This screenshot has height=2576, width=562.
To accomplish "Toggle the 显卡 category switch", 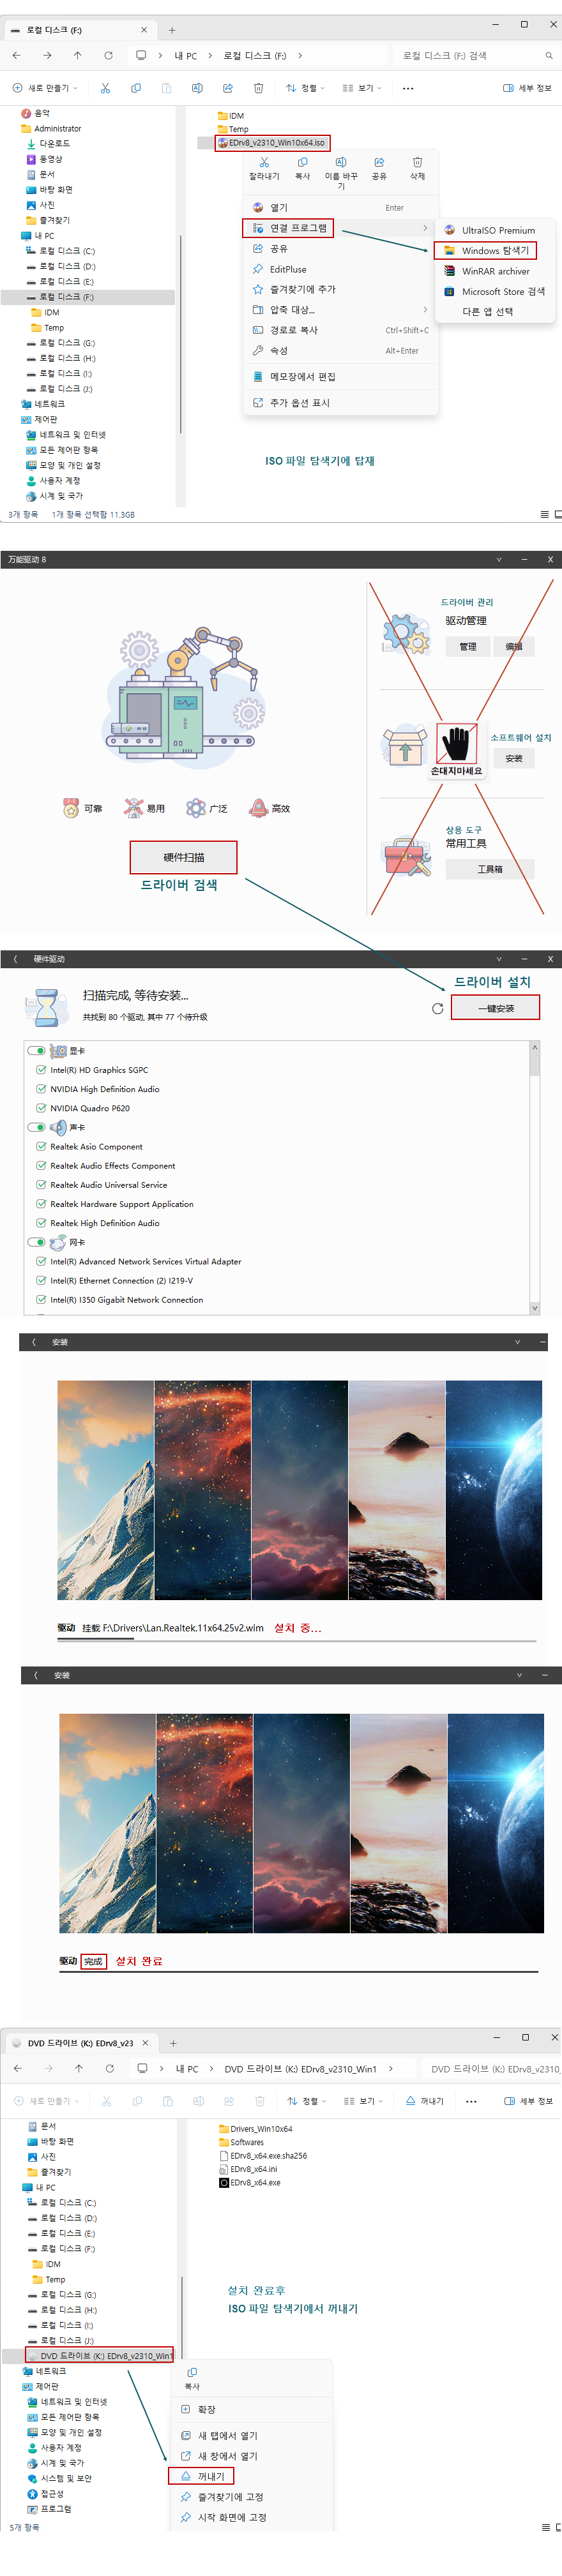I will [37, 1051].
